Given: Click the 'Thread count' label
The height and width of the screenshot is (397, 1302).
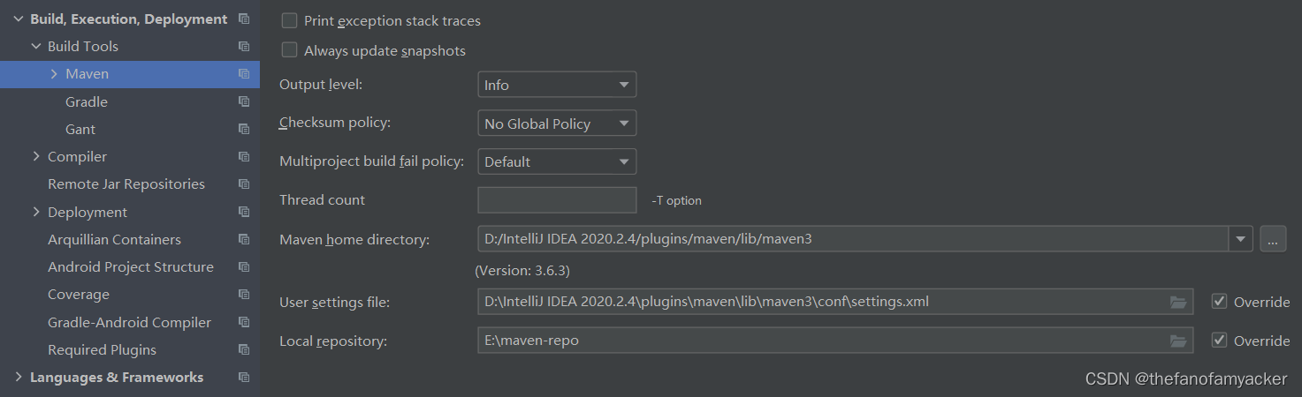Looking at the screenshot, I should tap(322, 199).
